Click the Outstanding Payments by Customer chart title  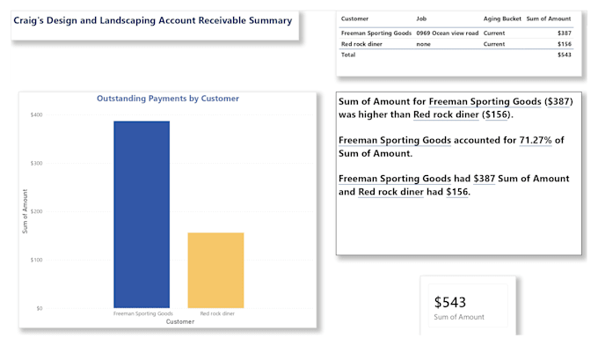(168, 99)
